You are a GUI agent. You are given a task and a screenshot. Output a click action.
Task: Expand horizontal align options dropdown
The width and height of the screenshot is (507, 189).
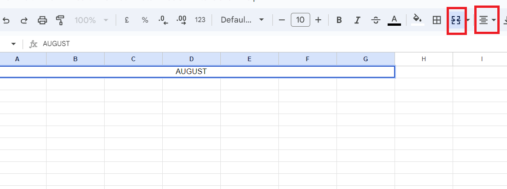click(x=494, y=20)
